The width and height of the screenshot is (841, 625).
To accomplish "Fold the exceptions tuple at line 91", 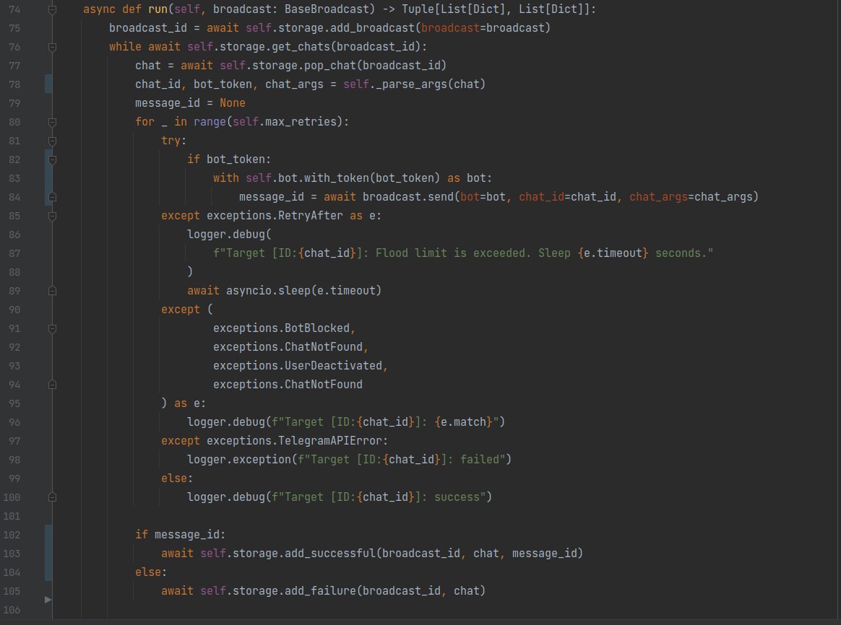I will click(x=52, y=328).
